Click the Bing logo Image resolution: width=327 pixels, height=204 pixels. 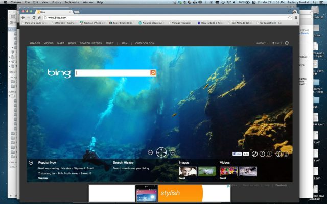pyautogui.click(x=59, y=73)
